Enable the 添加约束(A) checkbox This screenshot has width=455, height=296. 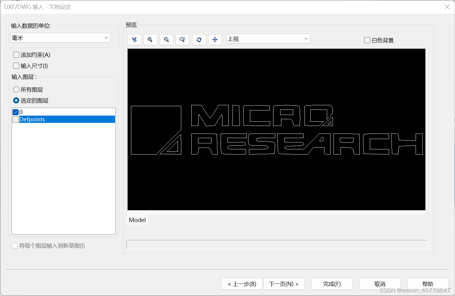coord(16,55)
